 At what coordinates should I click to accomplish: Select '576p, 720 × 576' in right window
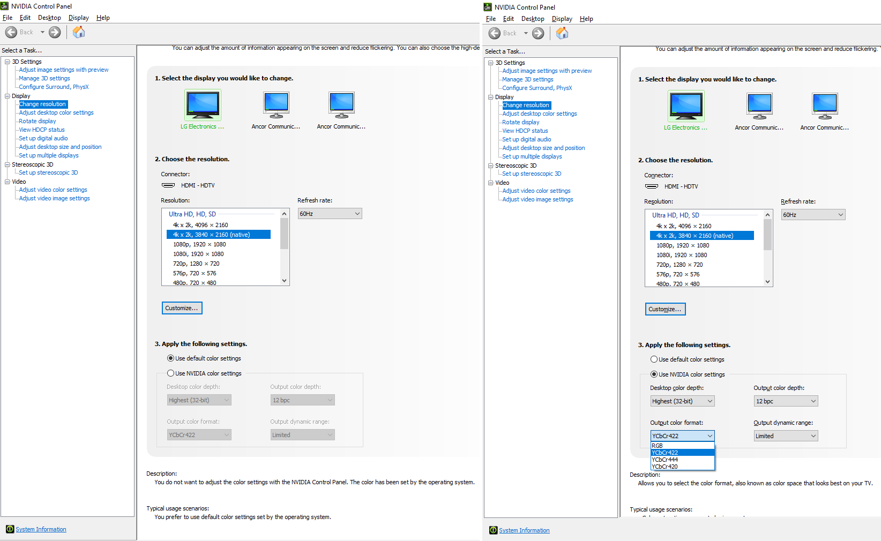coord(702,274)
